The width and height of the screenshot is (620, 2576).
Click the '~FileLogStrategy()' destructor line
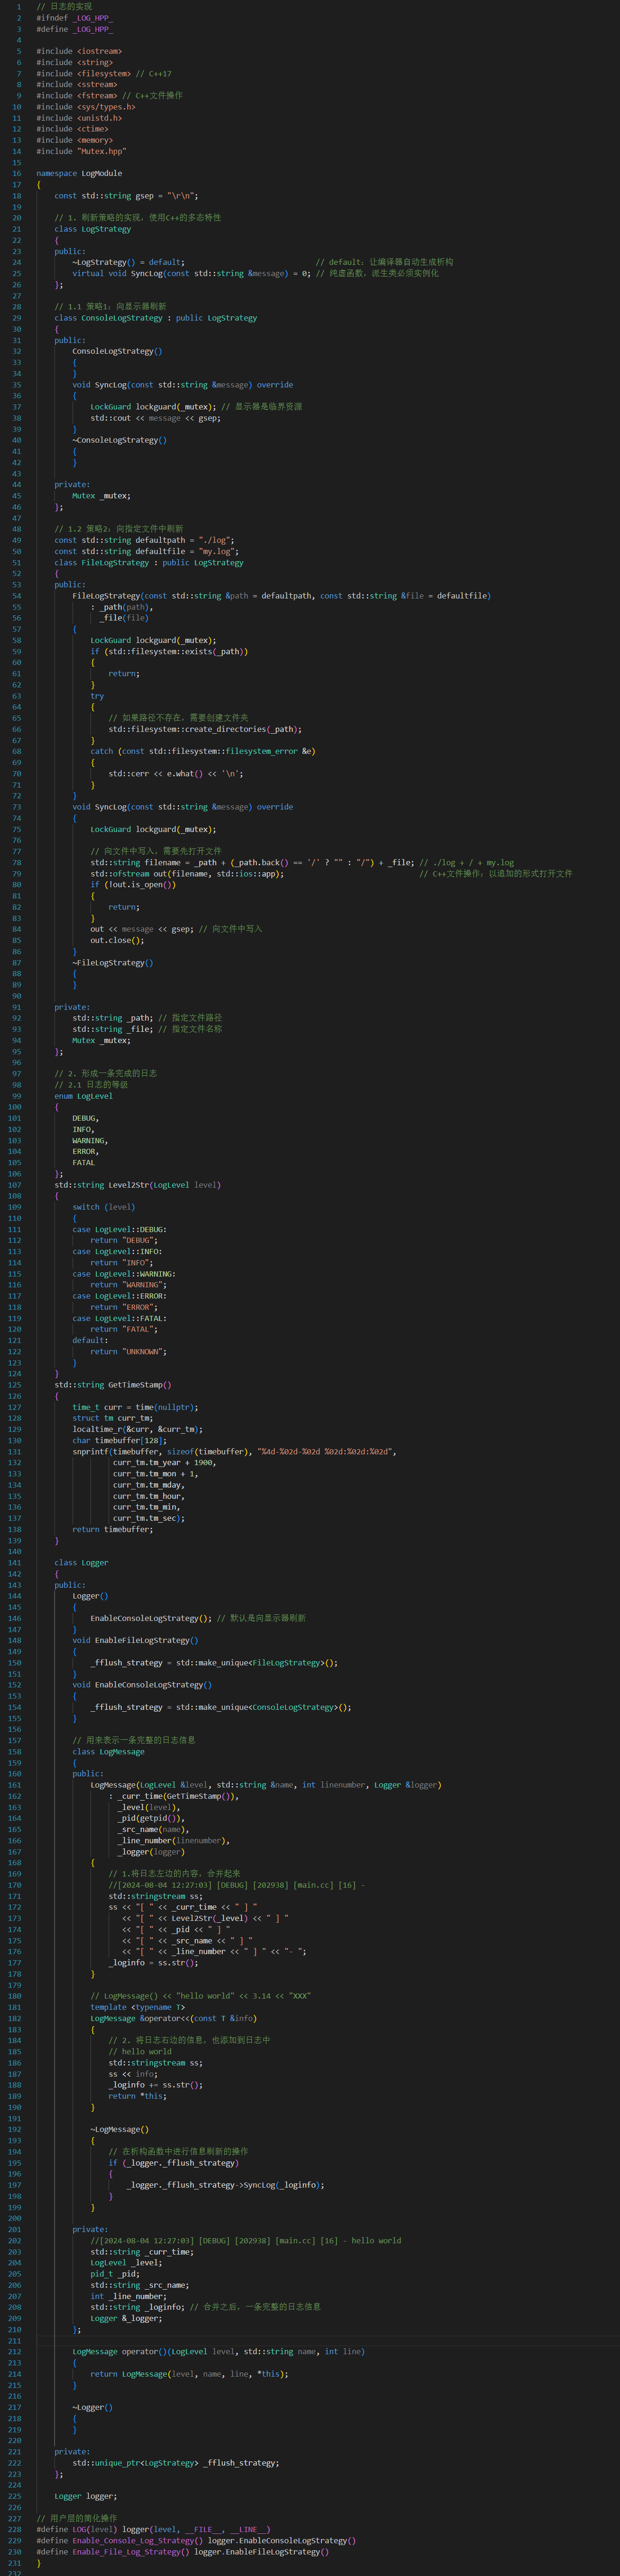click(113, 962)
